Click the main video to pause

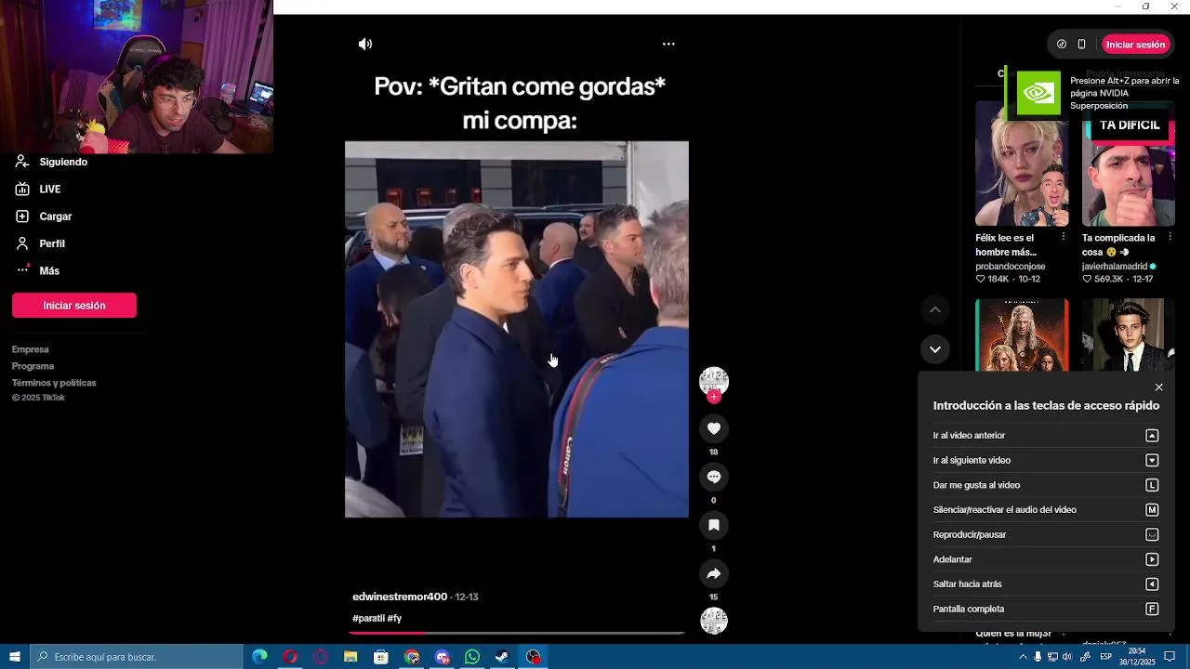(517, 329)
